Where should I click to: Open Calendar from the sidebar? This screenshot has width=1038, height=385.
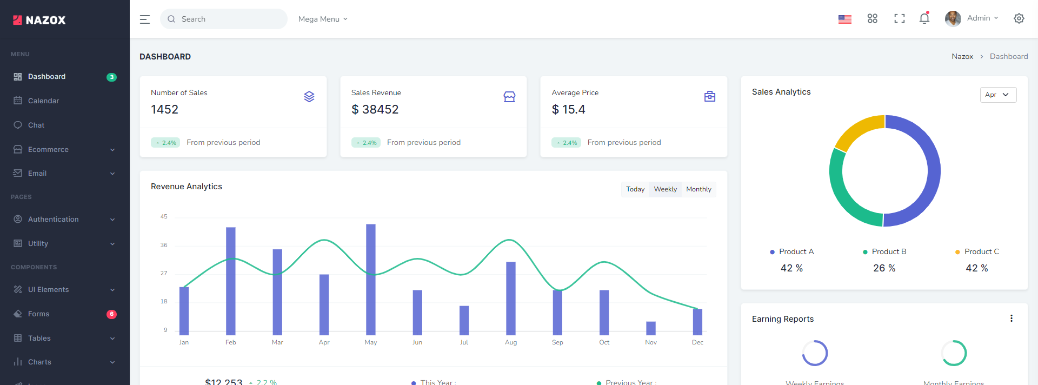43,101
